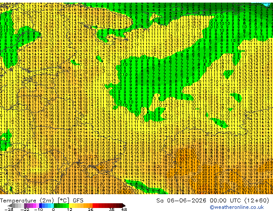Screen dimensions: 273x211
Task: Click the dark arrow at legend's right end
Action: point(124,205)
